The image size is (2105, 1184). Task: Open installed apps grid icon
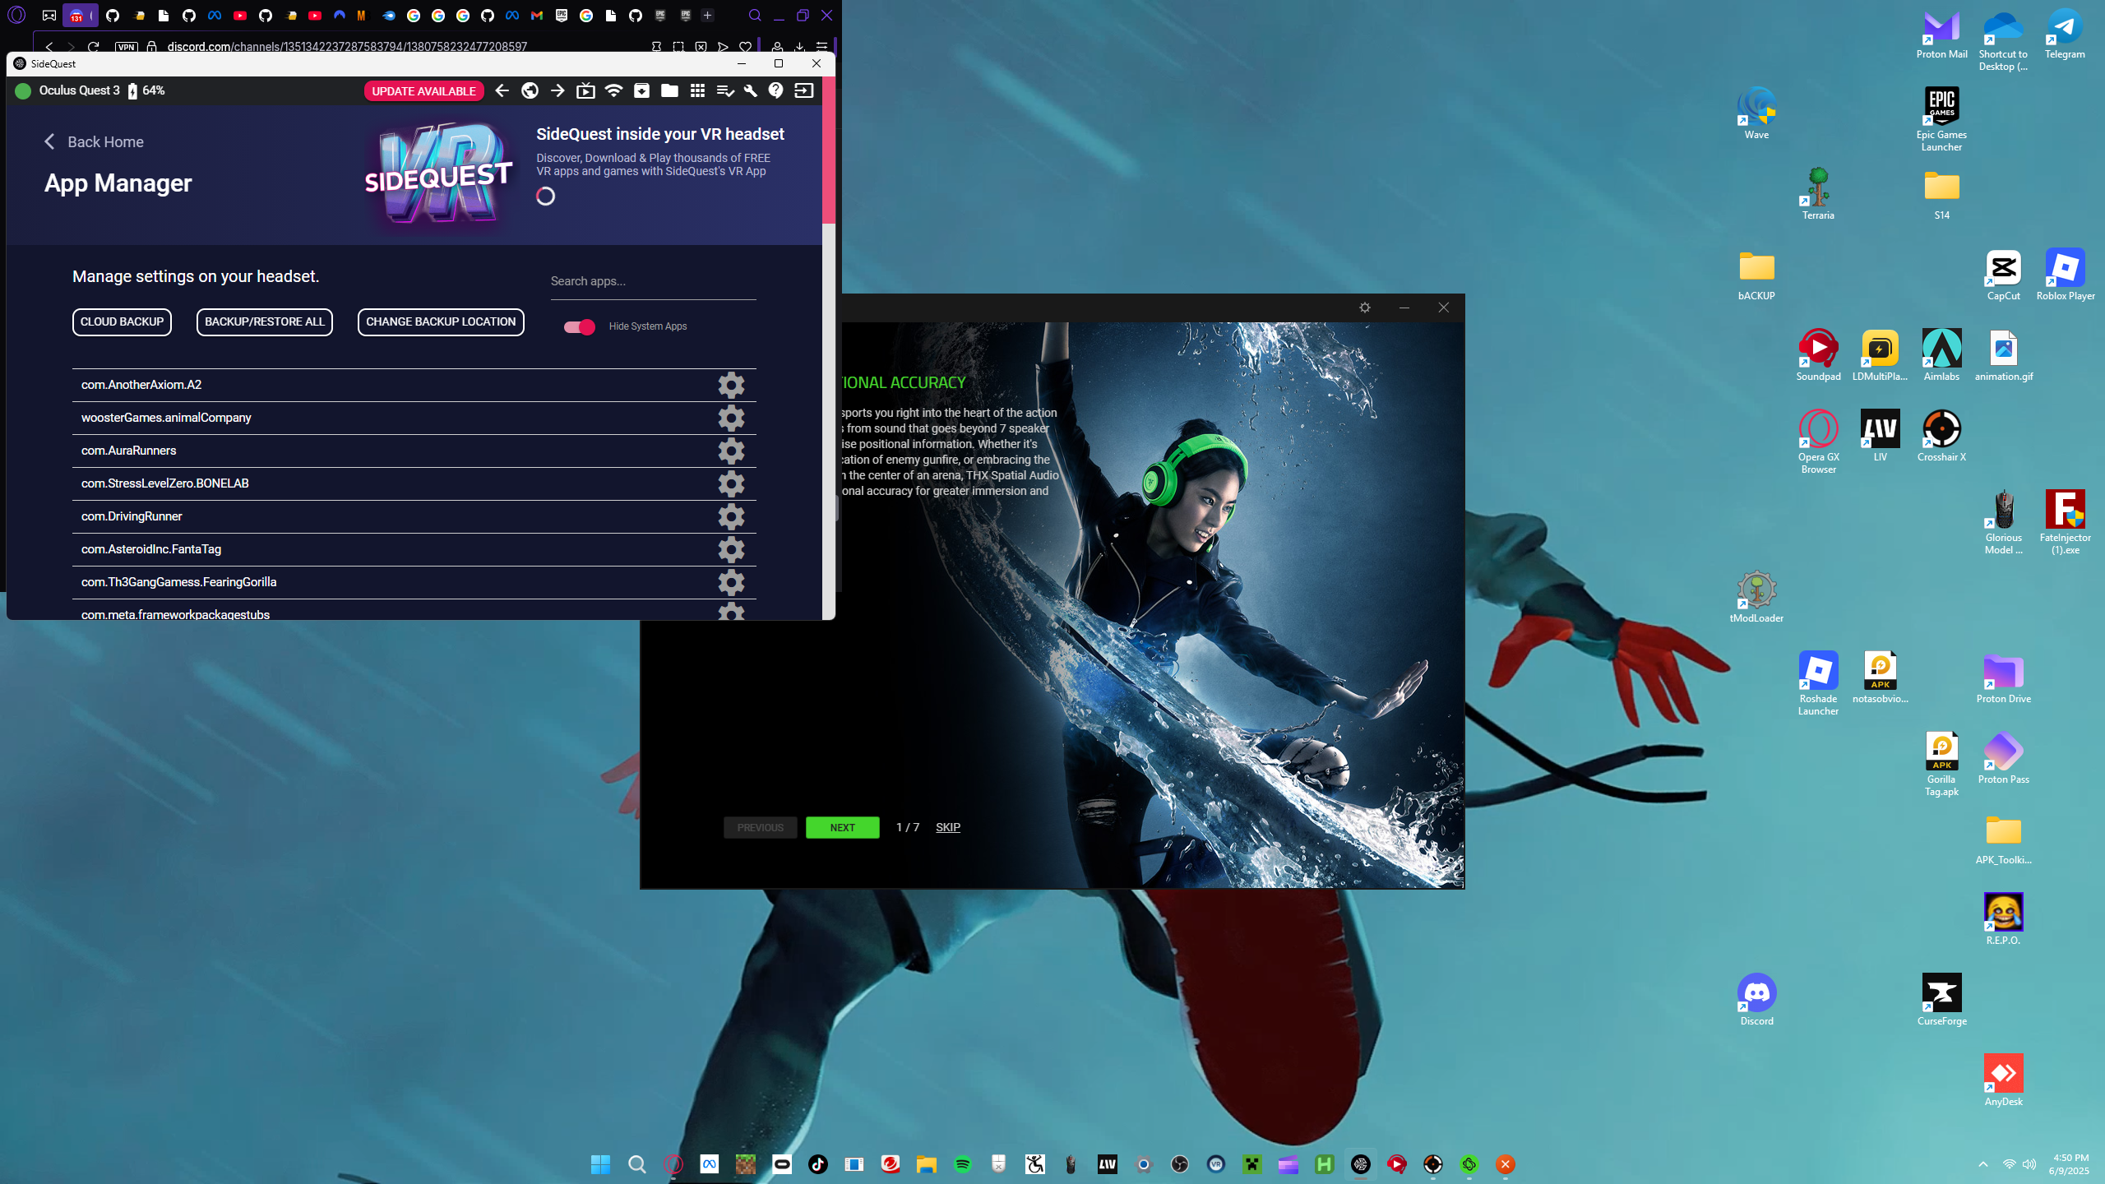click(x=697, y=91)
